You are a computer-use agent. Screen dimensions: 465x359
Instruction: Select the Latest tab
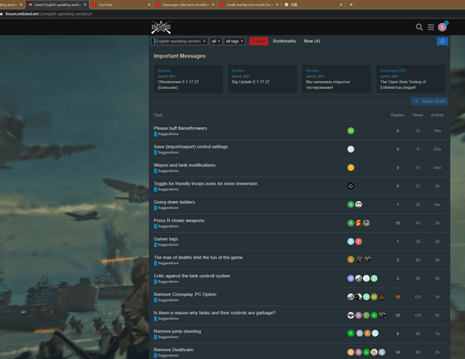[259, 41]
